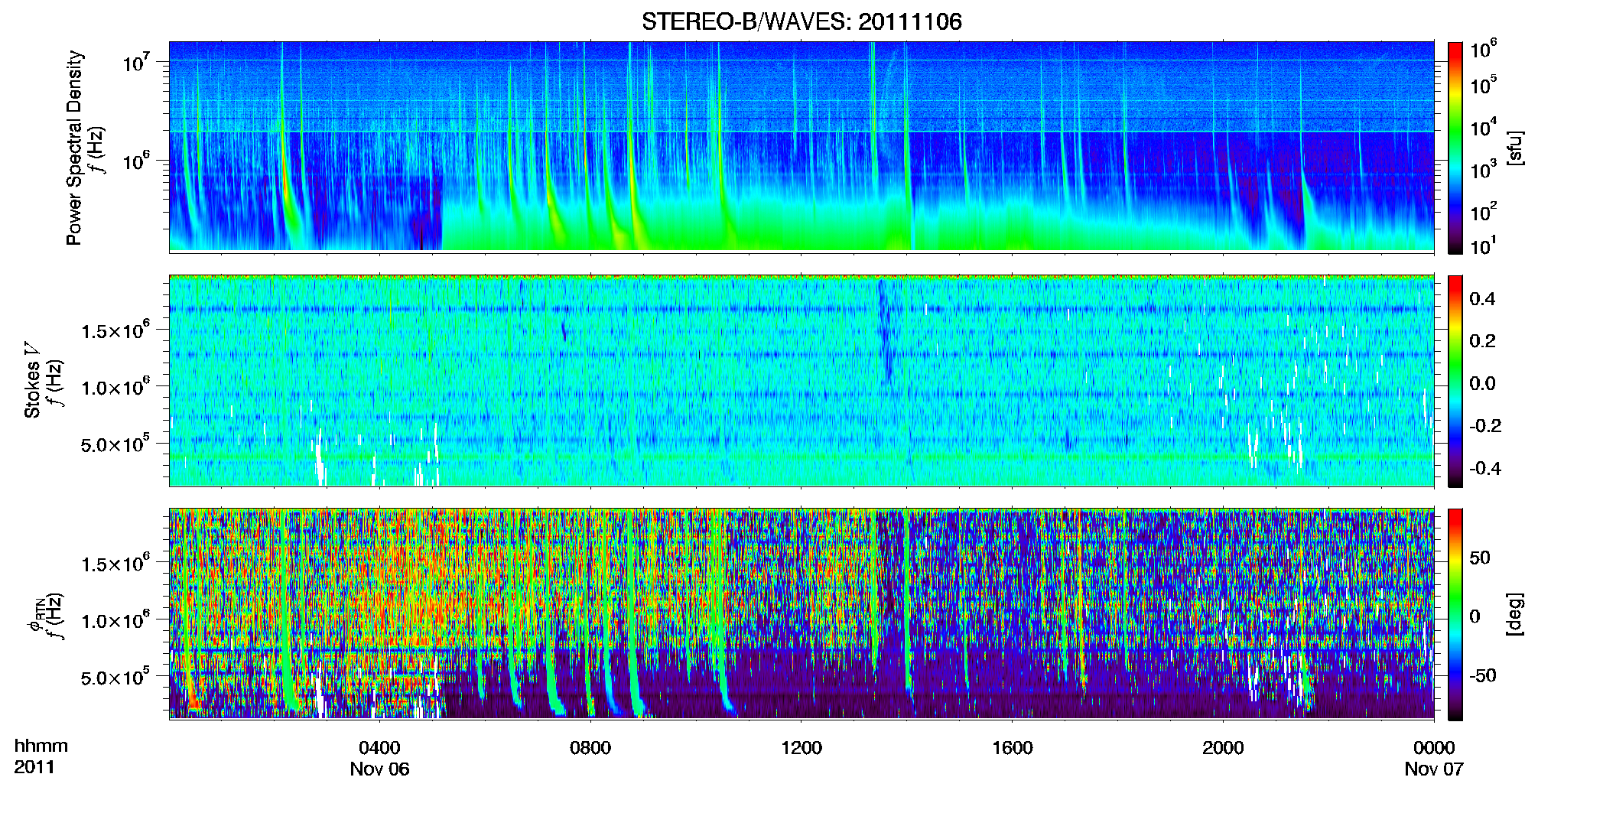The image size is (1603, 826).
Task: Click the "0400" time tick label
Action: (379, 748)
